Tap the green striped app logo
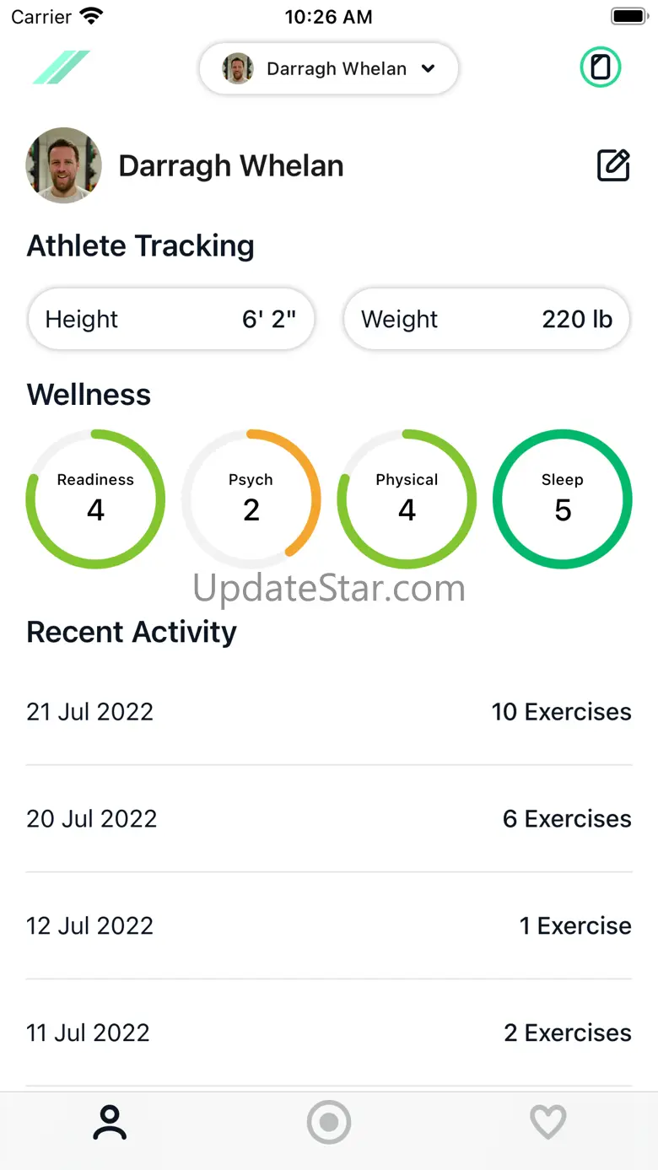658x1170 pixels. [61, 67]
